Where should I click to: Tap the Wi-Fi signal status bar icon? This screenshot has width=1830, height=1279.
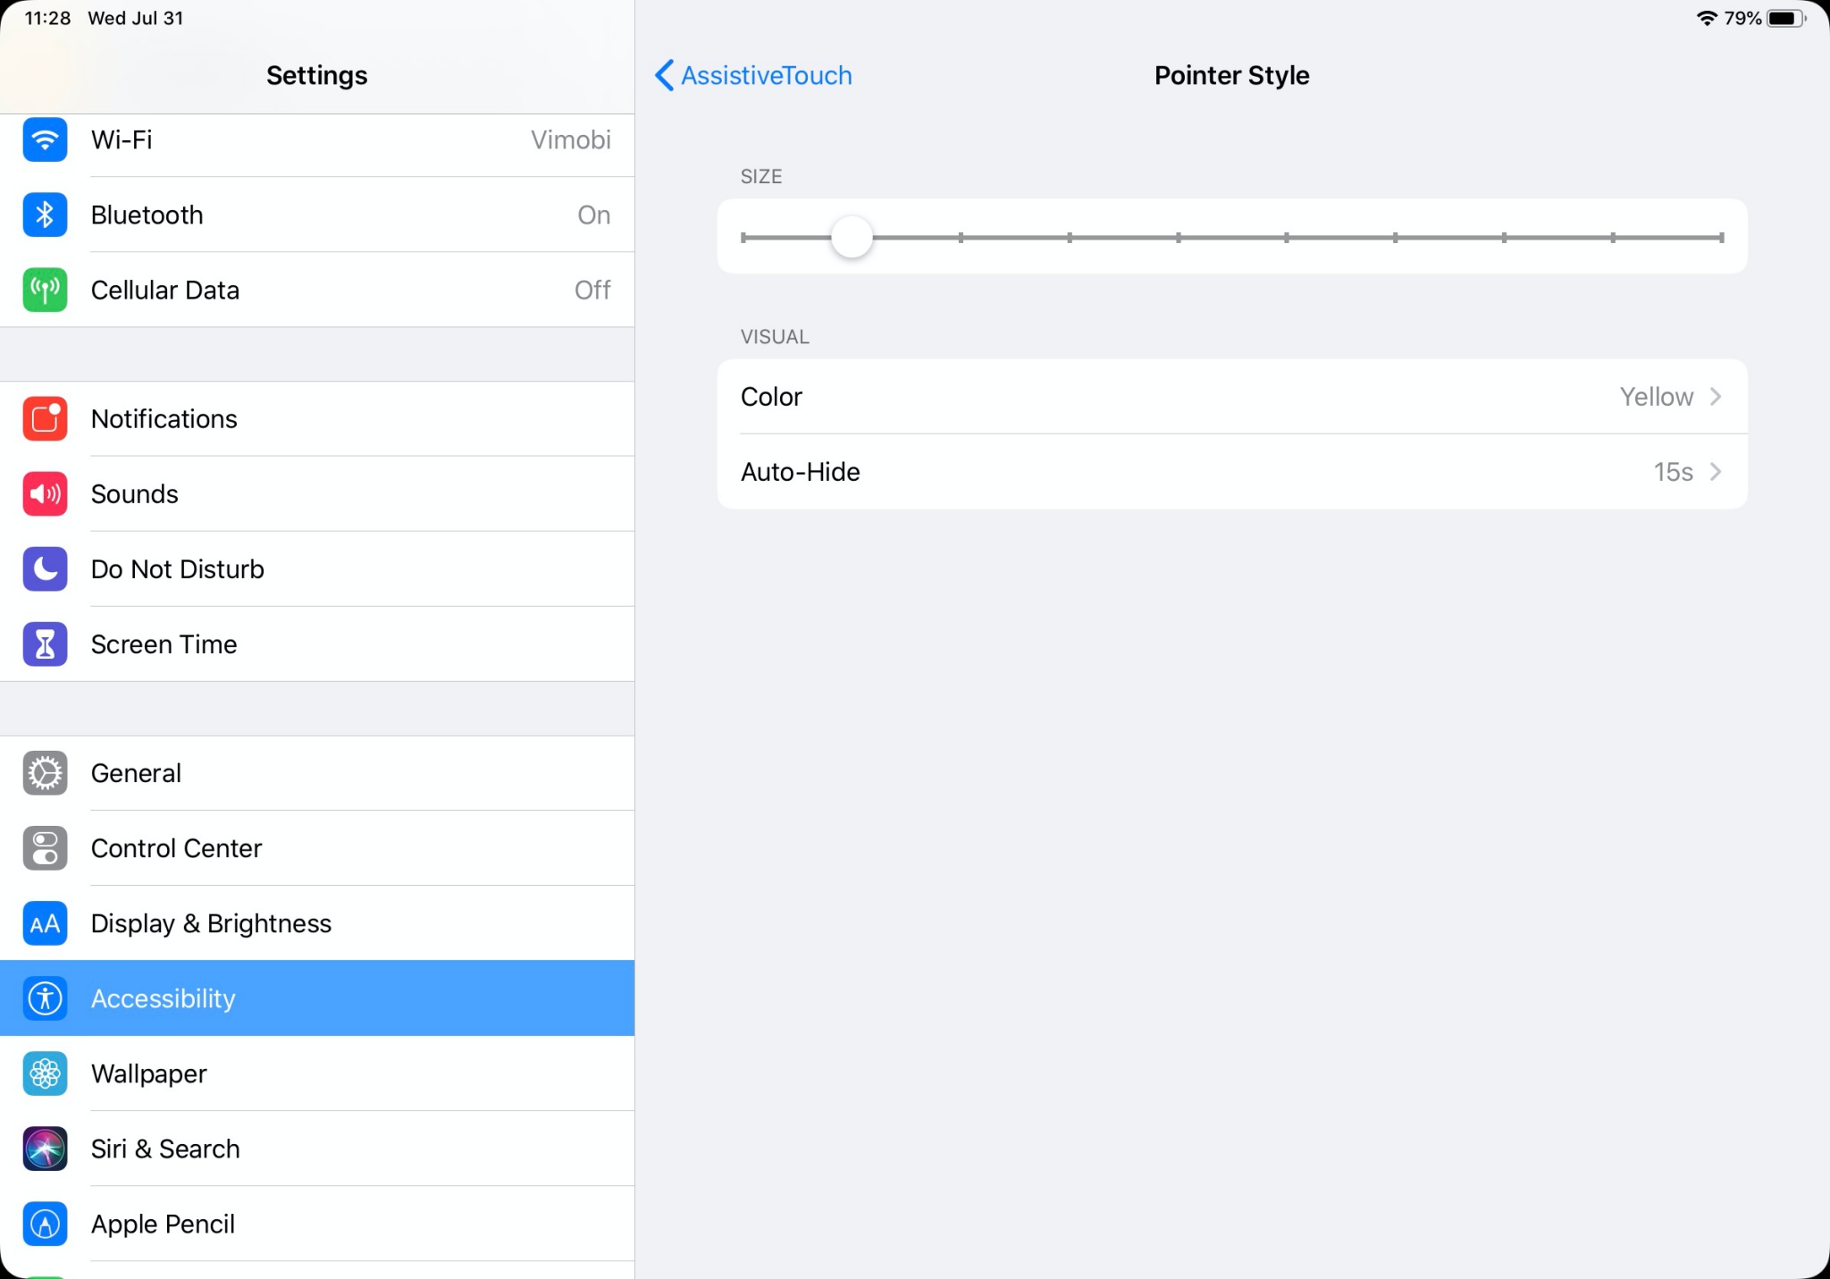(x=1707, y=18)
